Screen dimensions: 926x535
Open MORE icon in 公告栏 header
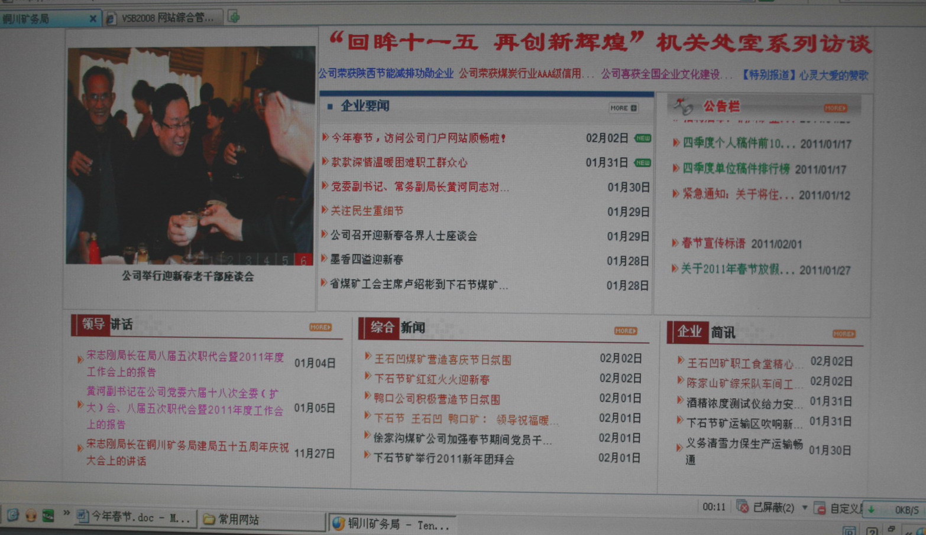(x=835, y=108)
